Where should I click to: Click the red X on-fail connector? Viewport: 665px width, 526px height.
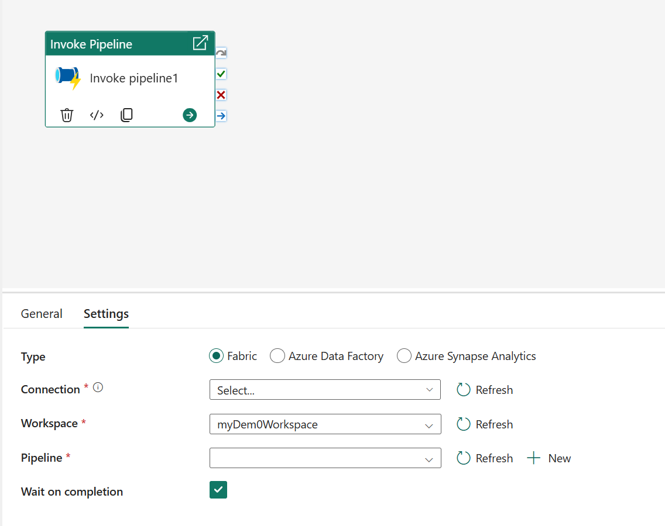coord(221,95)
